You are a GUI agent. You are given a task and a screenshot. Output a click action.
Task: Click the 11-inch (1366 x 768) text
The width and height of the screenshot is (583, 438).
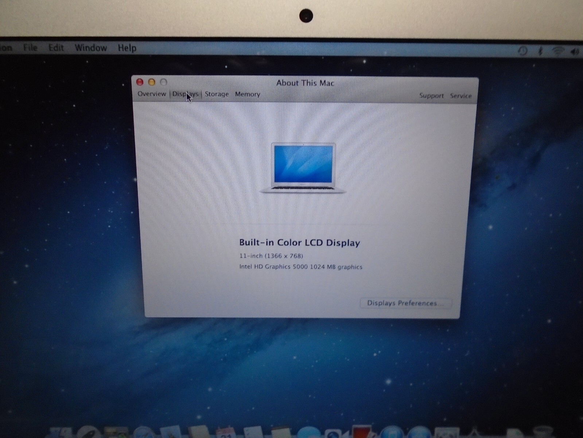[x=271, y=256]
